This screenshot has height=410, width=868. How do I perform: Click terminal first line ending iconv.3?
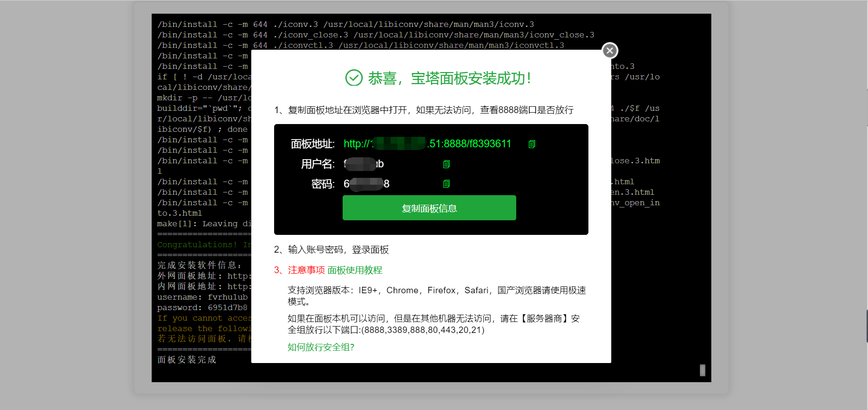click(345, 24)
